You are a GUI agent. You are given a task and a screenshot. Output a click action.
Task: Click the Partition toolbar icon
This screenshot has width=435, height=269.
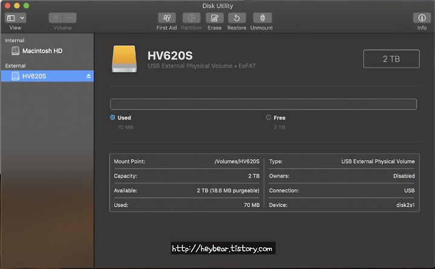[191, 18]
